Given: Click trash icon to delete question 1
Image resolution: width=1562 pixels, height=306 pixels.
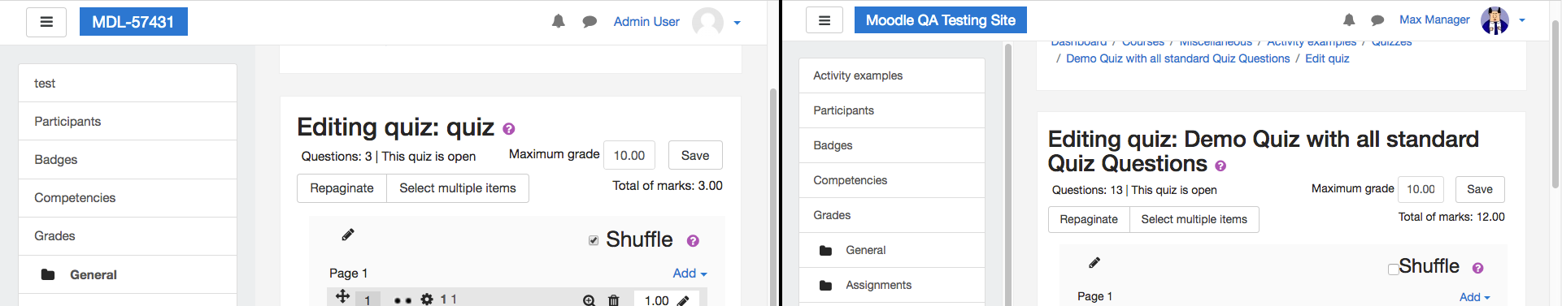Looking at the screenshot, I should point(614,300).
